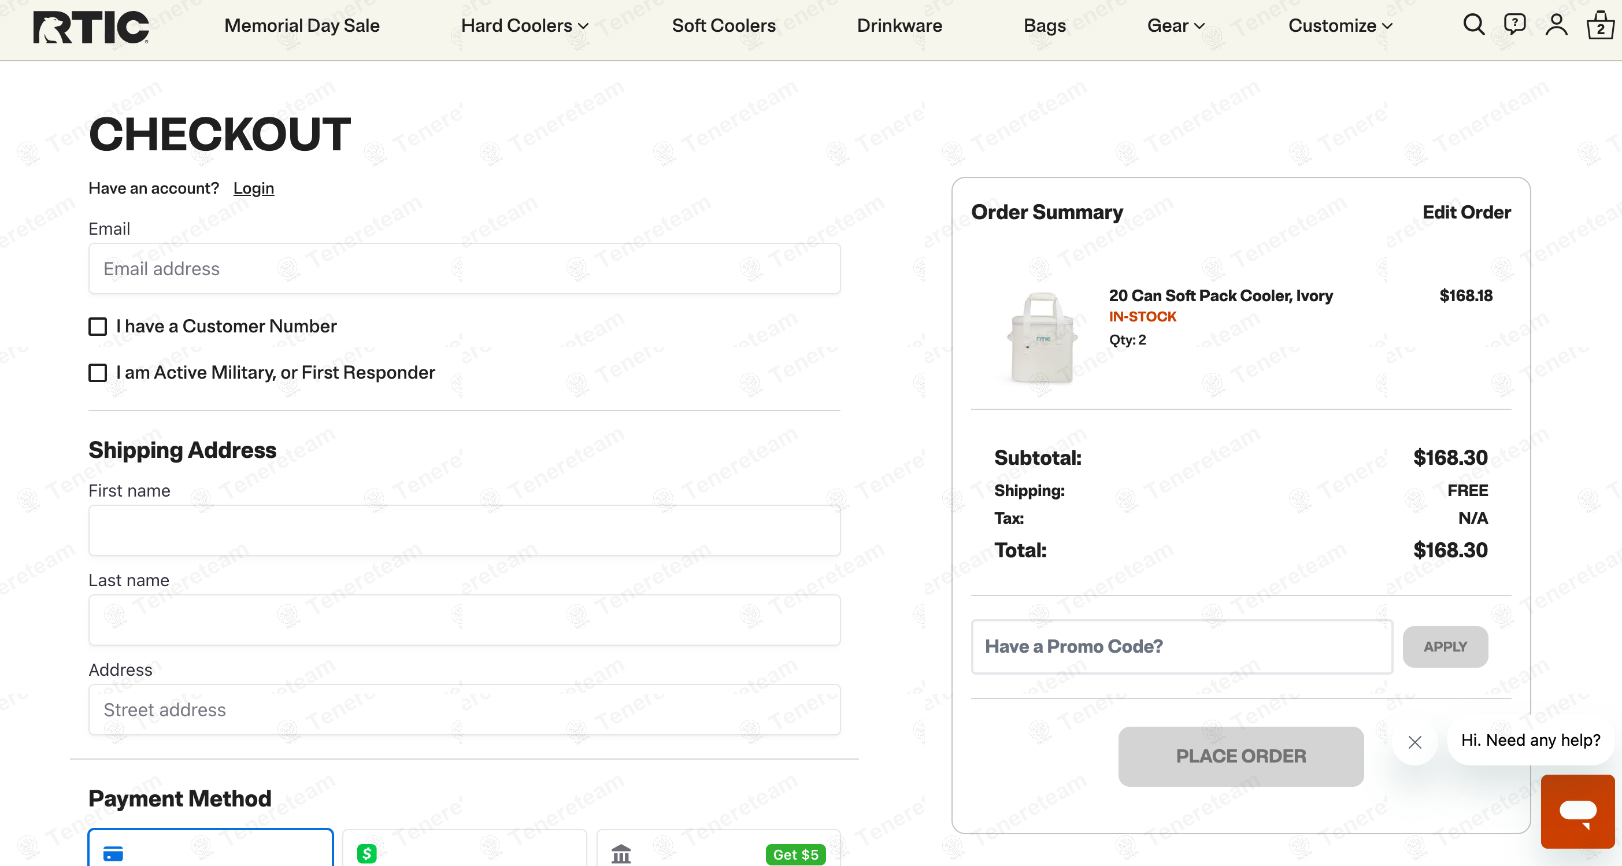Expand the Customize dropdown menu

tap(1340, 26)
